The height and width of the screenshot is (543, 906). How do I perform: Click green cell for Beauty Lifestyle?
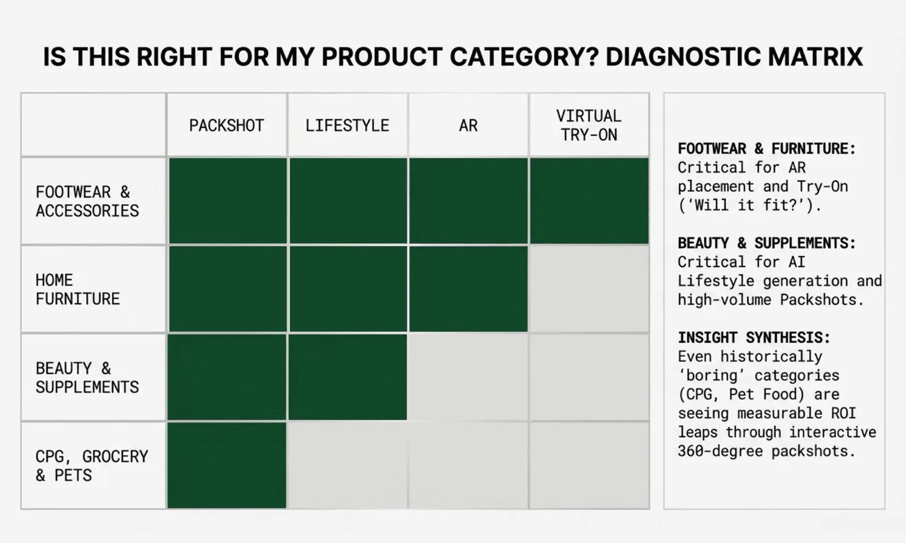347,377
